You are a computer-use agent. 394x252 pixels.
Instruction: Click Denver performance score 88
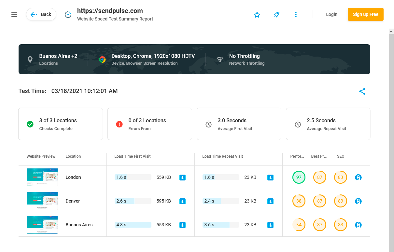(299, 201)
